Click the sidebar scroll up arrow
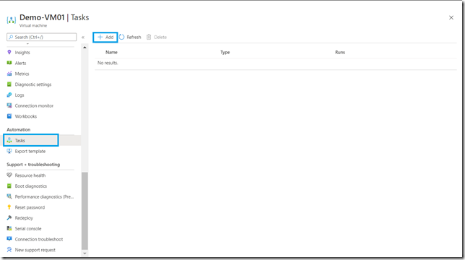 pyautogui.click(x=84, y=48)
